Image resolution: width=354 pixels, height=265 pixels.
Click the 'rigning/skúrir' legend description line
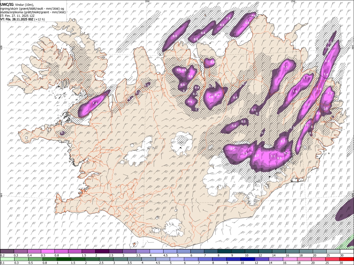pos(32,9)
